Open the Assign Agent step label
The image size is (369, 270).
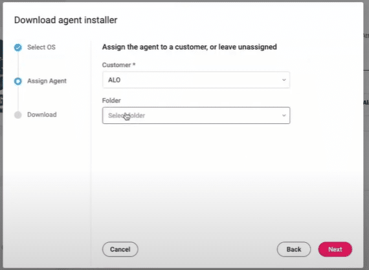(x=47, y=81)
